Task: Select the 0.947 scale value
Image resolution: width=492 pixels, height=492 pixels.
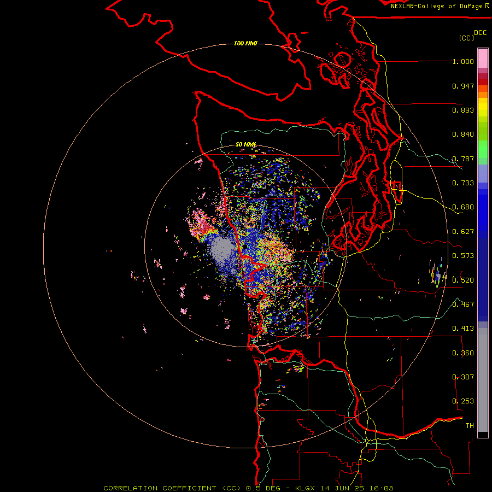Action: (463, 86)
